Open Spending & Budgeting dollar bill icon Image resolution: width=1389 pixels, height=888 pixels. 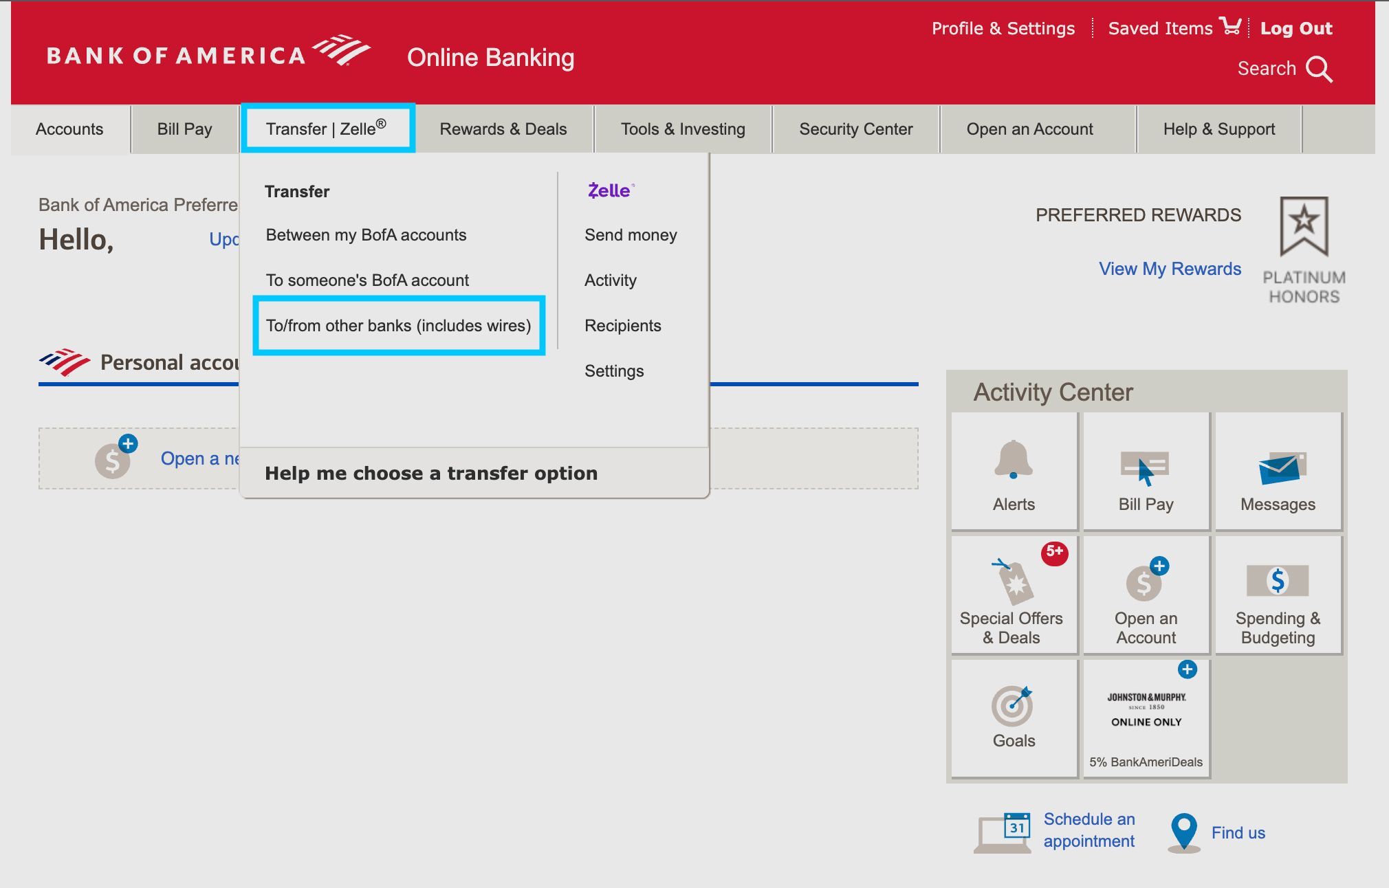click(1277, 581)
